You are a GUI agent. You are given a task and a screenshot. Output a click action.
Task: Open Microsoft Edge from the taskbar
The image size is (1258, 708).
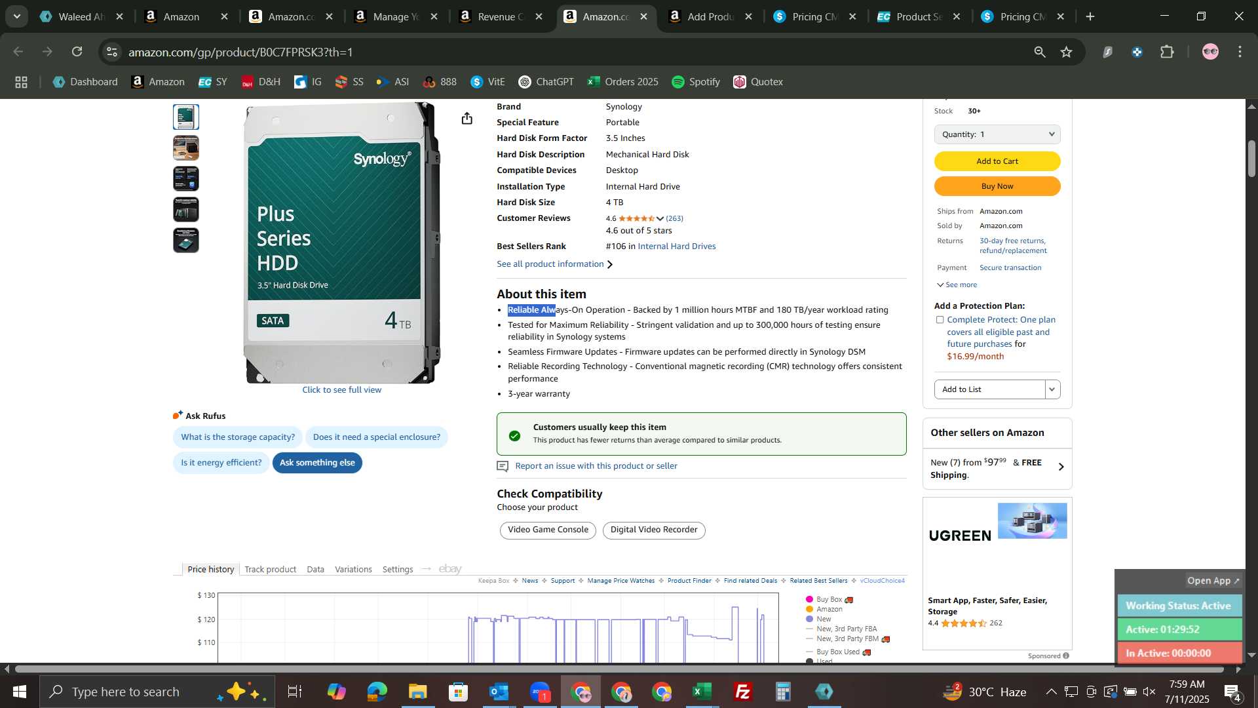(x=377, y=692)
